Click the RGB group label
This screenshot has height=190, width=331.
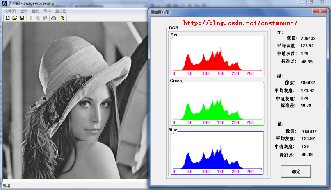(173, 28)
